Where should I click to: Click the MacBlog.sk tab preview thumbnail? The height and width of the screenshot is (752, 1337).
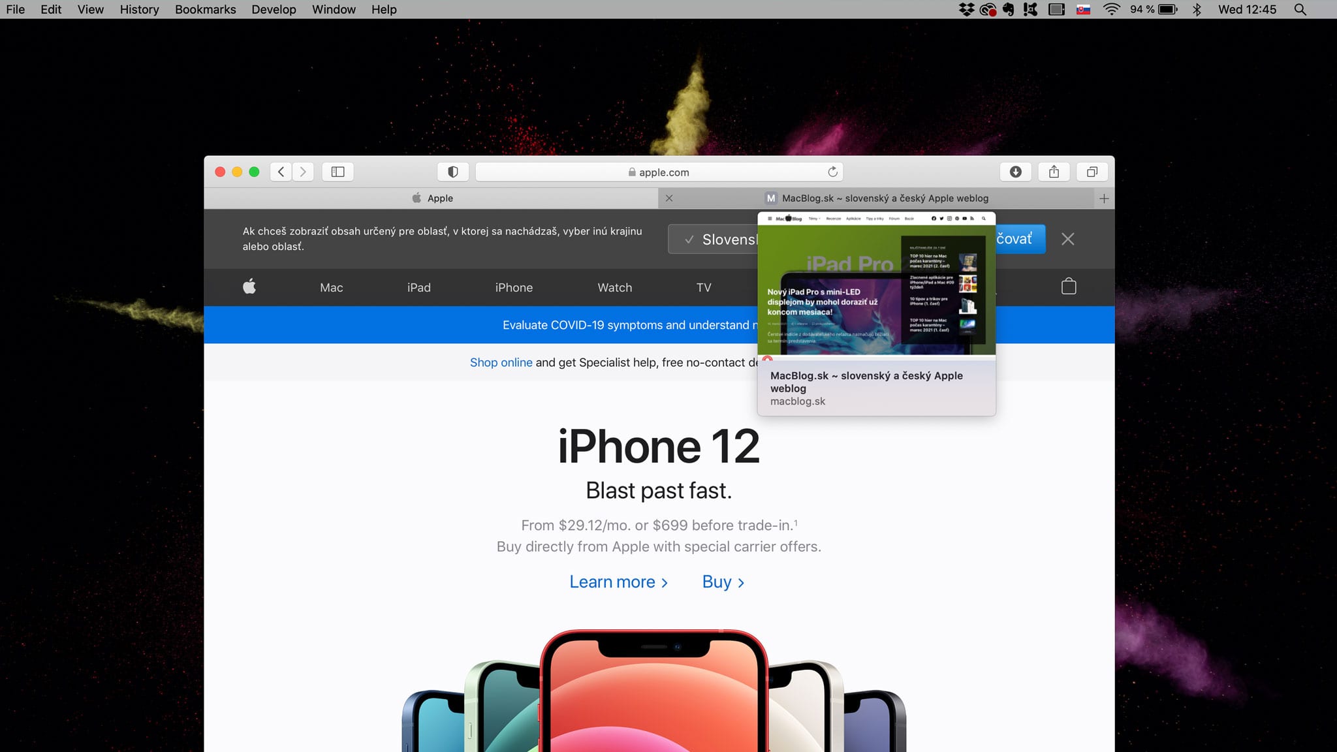(876, 285)
